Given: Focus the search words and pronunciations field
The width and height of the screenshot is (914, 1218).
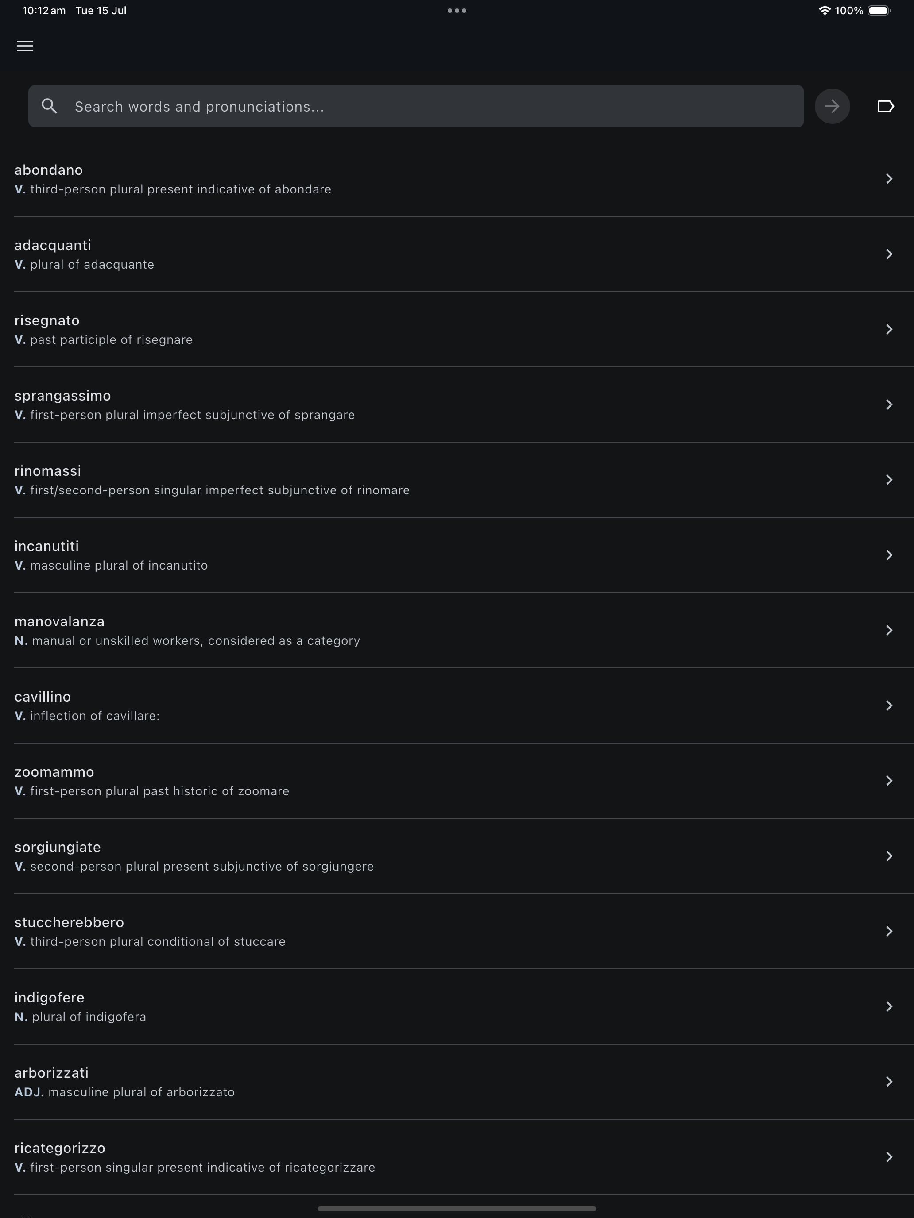Looking at the screenshot, I should [430, 106].
